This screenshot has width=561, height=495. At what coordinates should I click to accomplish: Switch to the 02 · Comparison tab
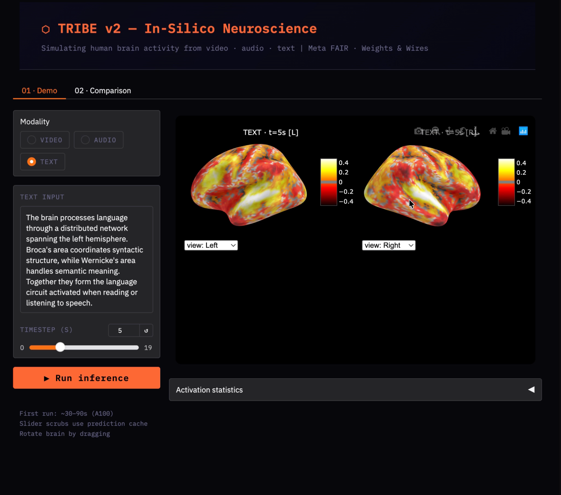point(103,91)
